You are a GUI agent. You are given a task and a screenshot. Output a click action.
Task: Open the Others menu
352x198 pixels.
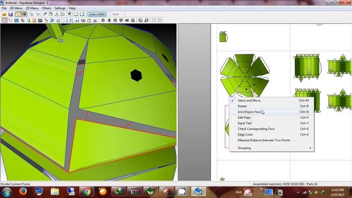pos(46,8)
